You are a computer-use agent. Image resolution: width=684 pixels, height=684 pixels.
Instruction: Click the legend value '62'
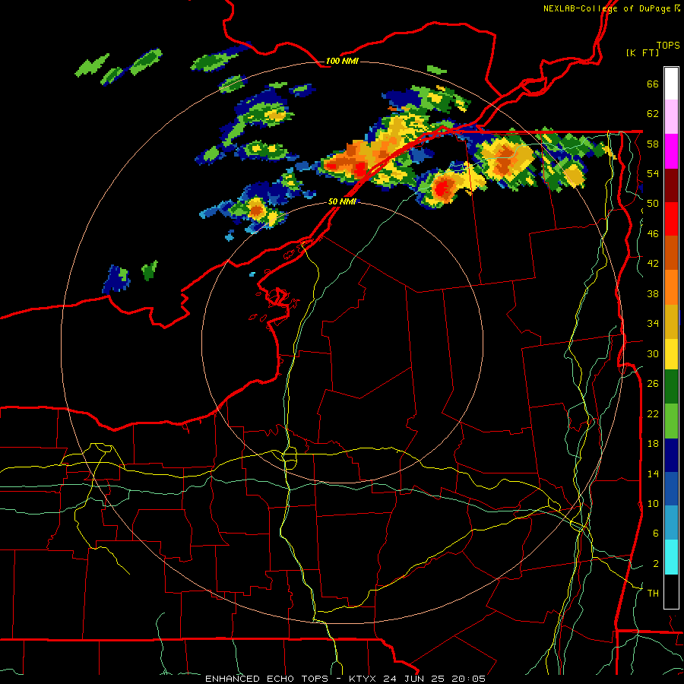pos(653,114)
